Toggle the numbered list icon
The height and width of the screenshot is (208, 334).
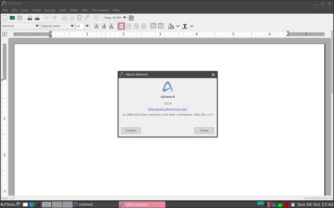pos(153,26)
